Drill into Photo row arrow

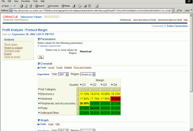(x=39, y=108)
